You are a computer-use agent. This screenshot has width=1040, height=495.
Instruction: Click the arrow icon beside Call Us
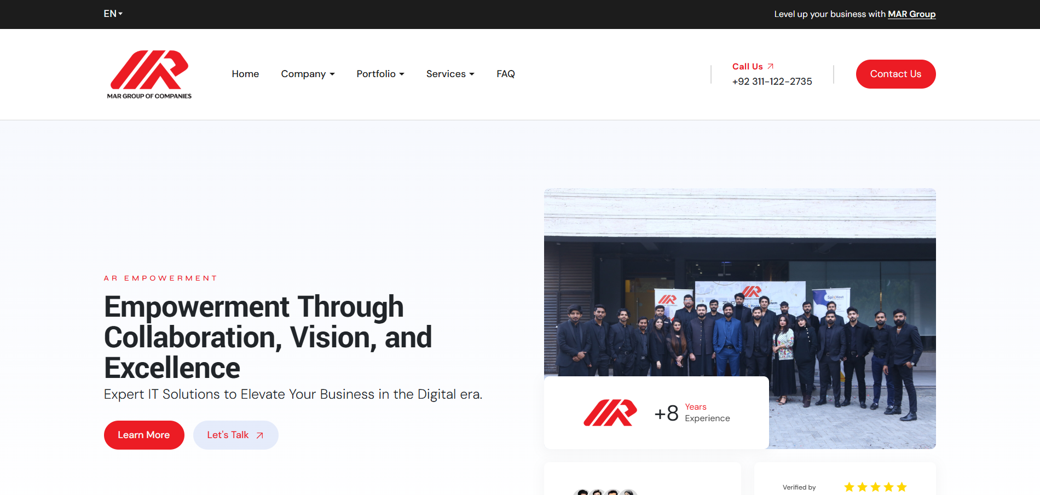coord(770,66)
